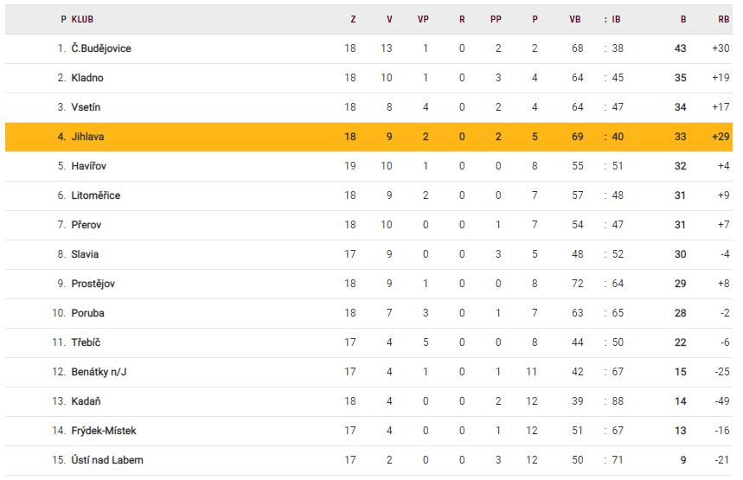Click the RB column header
The width and height of the screenshot is (743, 480).
pos(723,18)
